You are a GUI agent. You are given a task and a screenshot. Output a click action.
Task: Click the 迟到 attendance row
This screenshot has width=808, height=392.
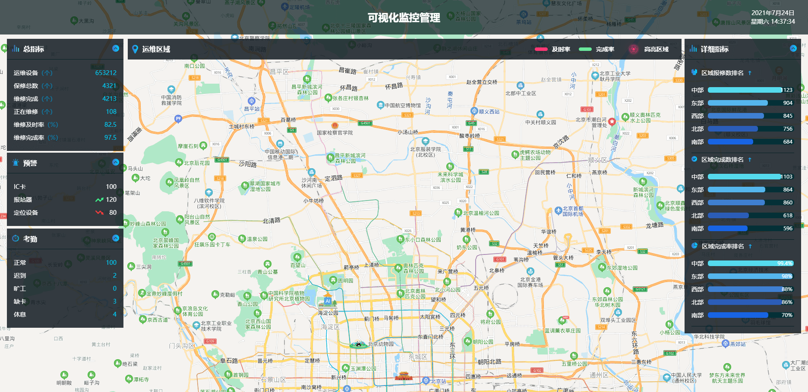coord(65,276)
